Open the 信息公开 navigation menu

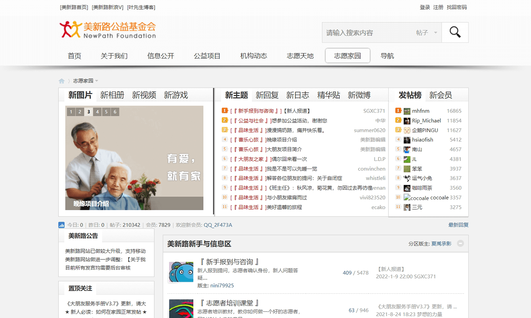(161, 56)
